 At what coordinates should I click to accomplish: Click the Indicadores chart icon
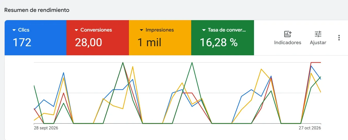point(288,34)
